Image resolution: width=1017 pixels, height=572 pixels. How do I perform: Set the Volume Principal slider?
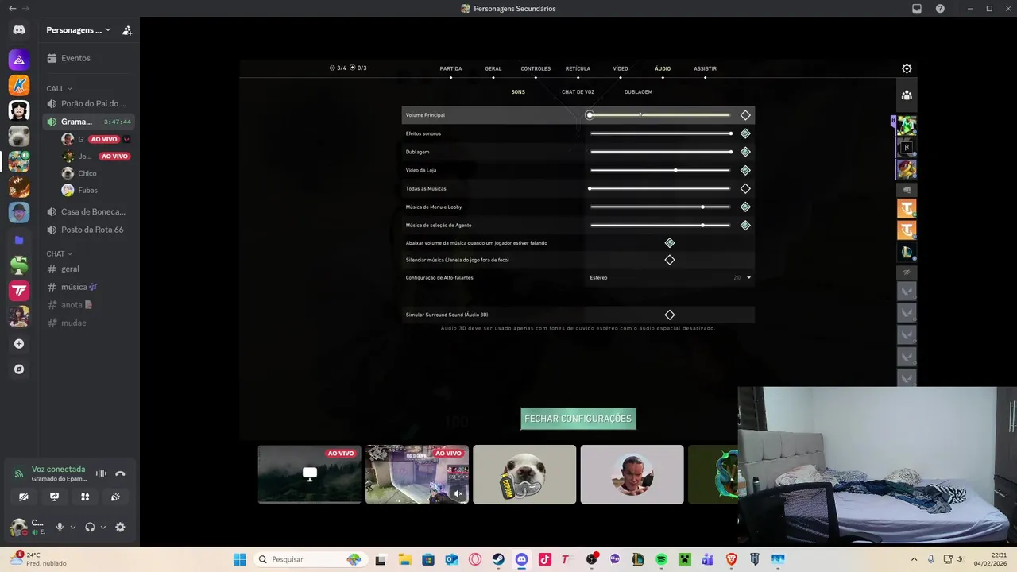[x=659, y=115]
